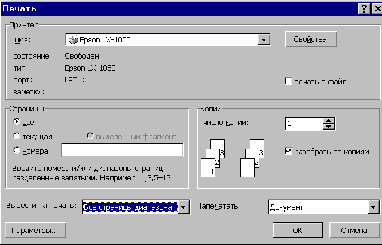The image size is (382, 245).
Task: Select the 'номера' radio button
Action: coord(17,150)
